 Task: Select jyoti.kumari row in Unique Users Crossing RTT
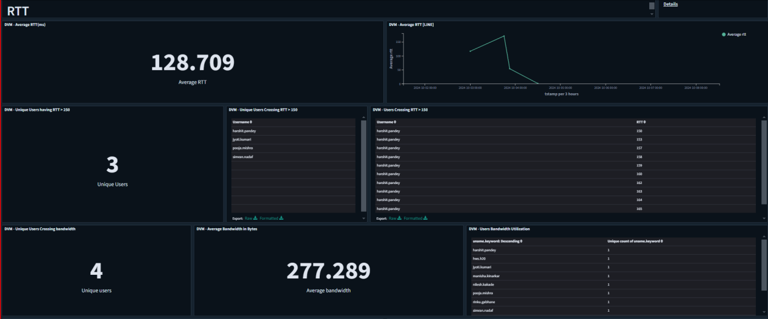click(x=242, y=139)
